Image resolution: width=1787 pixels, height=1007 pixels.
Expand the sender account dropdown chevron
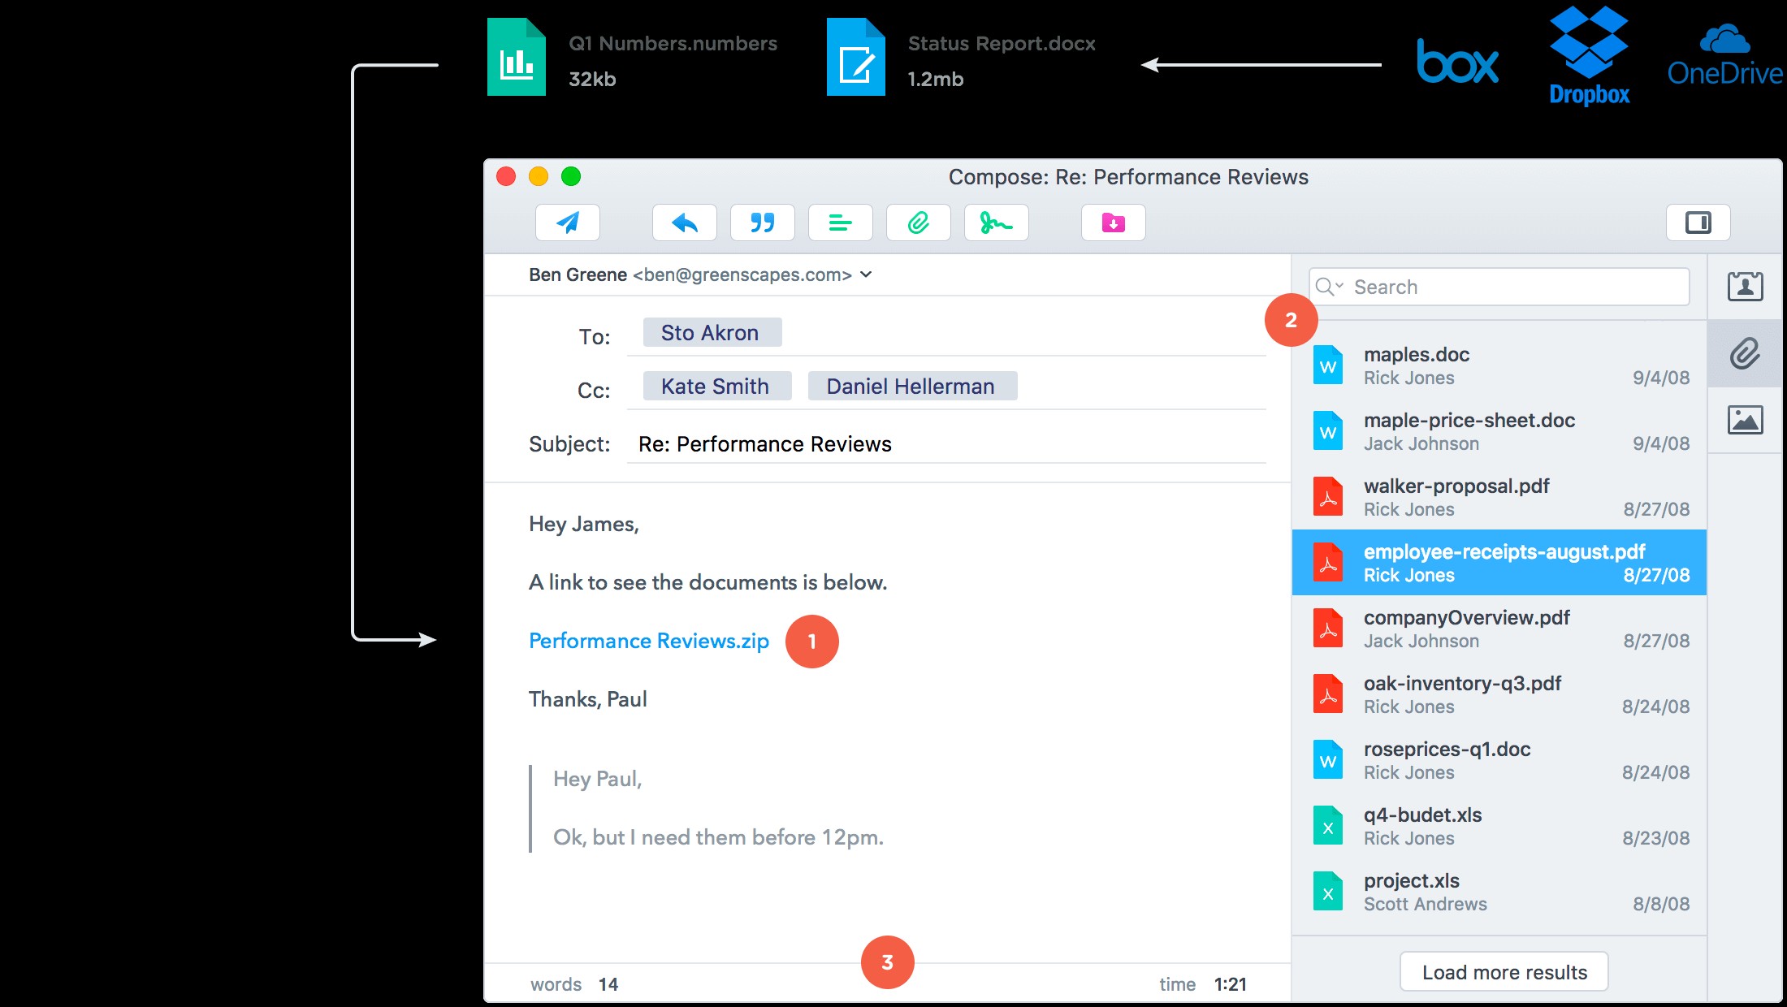pos(866,274)
